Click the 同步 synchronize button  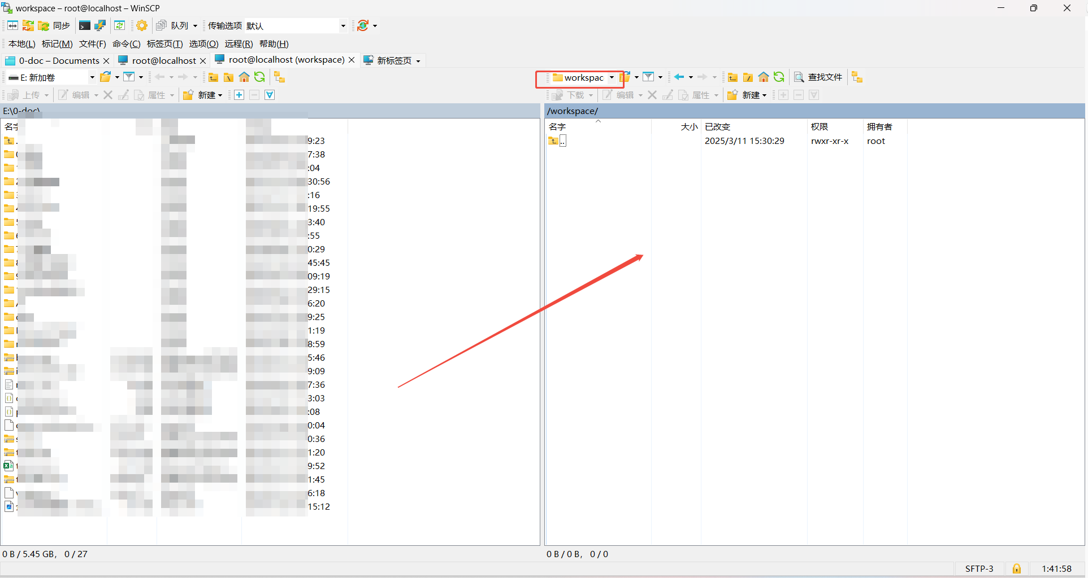click(x=55, y=25)
